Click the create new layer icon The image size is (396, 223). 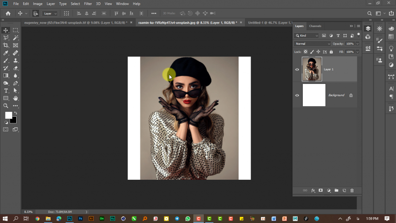click(344, 191)
